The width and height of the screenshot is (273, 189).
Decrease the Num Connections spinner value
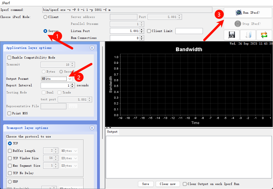coord(142,39)
